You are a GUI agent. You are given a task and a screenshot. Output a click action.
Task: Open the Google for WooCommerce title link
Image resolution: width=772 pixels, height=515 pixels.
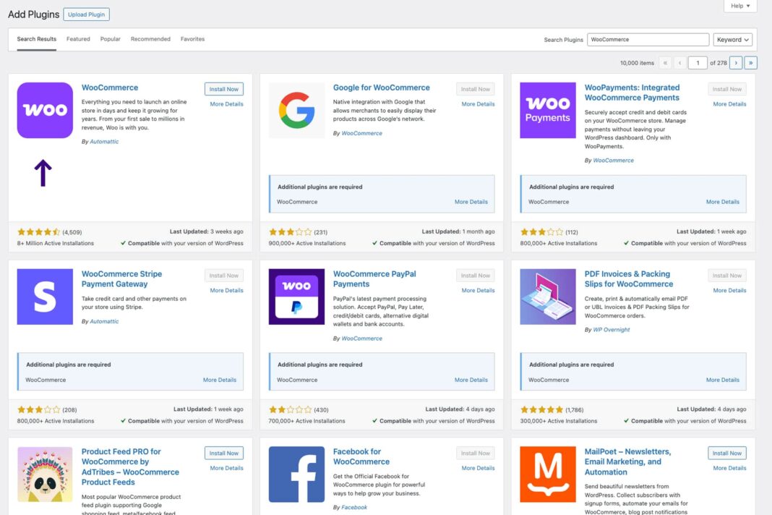pos(381,88)
